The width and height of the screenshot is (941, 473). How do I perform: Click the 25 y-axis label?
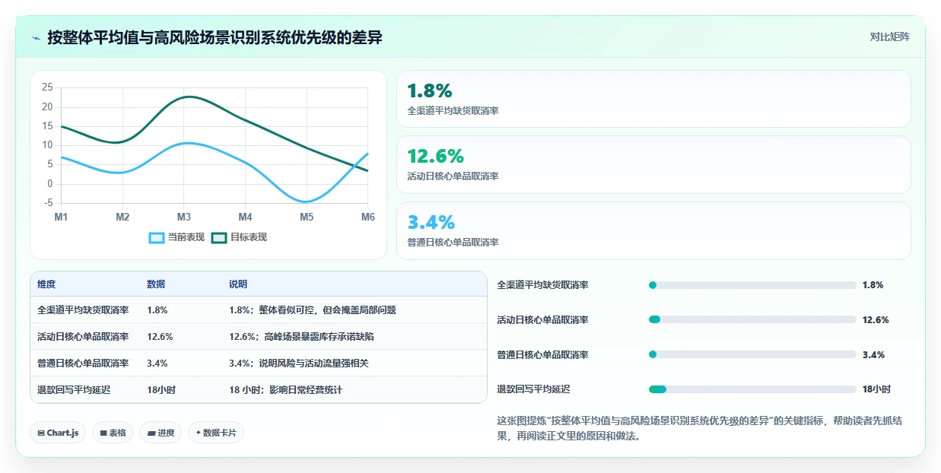tap(47, 87)
